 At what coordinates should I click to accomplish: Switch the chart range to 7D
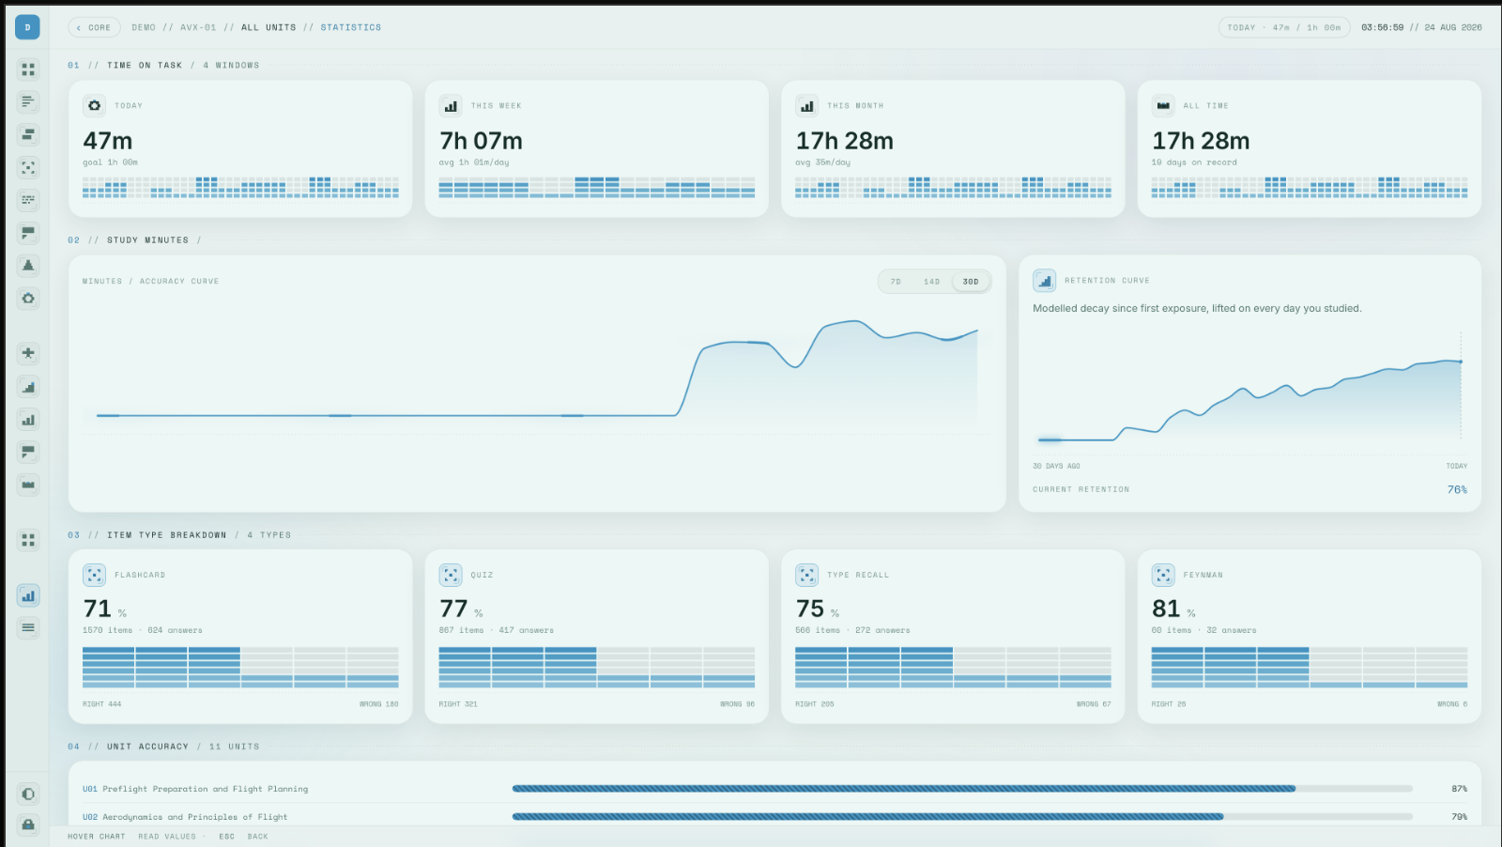click(x=897, y=282)
